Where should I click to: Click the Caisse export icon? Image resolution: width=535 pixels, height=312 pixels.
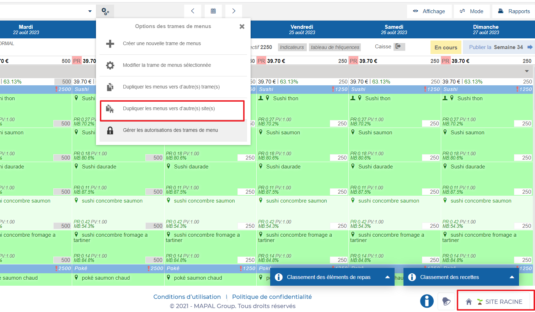(399, 47)
